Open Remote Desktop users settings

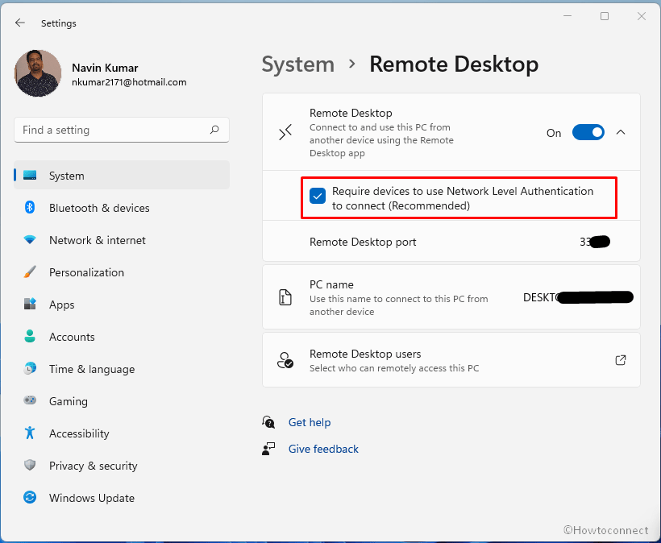pyautogui.click(x=451, y=360)
